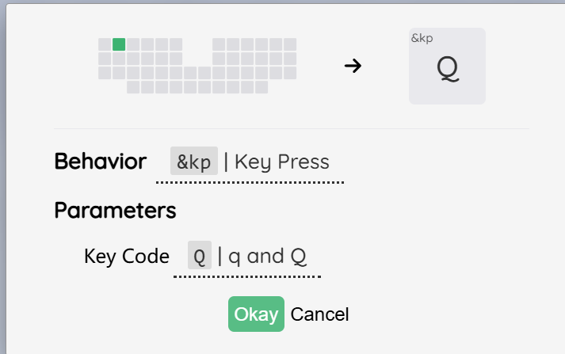This screenshot has width=565, height=354.
Task: Open the Behavior dropdown showing Key Press
Action: click(x=250, y=165)
